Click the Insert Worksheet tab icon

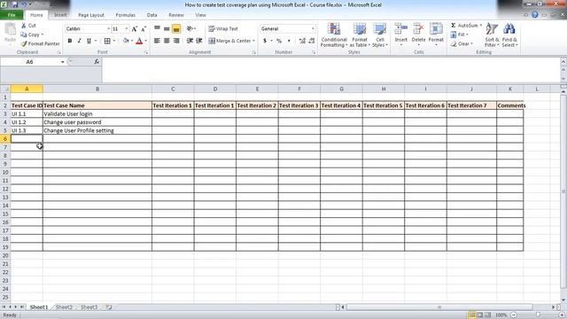point(109,307)
